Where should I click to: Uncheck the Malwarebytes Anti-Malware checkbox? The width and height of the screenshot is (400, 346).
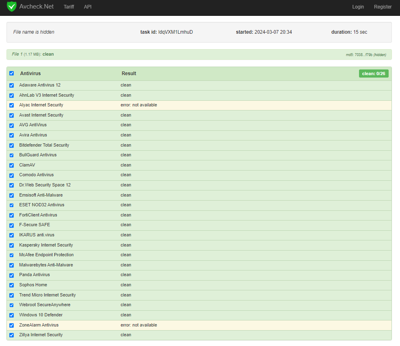coord(11,265)
